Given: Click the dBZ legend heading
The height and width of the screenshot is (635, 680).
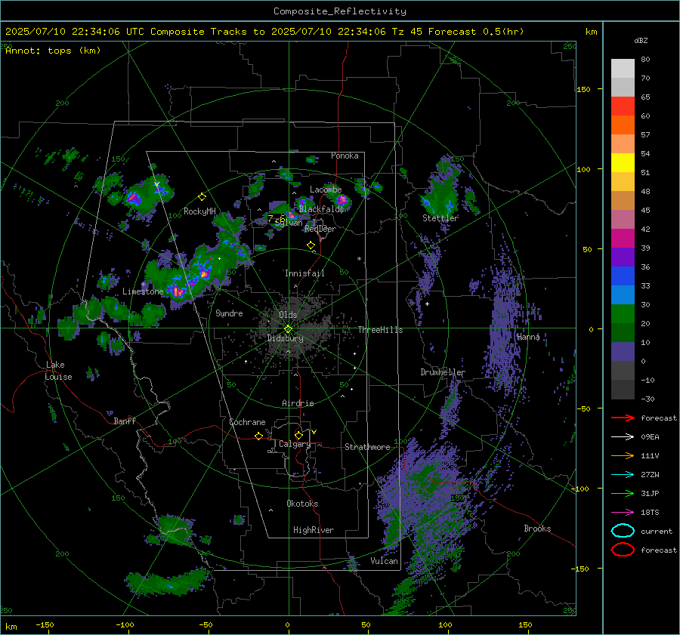Looking at the screenshot, I should click(641, 40).
